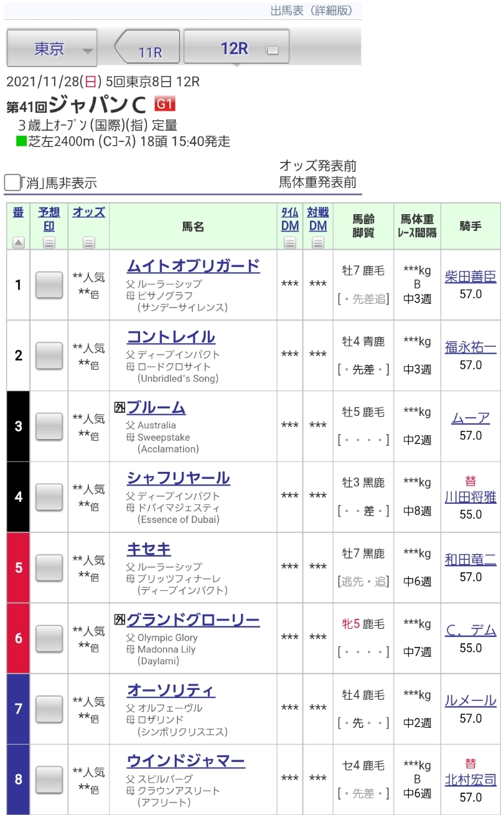The width and height of the screenshot is (501, 815).
Task: Set prediction mark for コントレイル
Action: (49, 356)
